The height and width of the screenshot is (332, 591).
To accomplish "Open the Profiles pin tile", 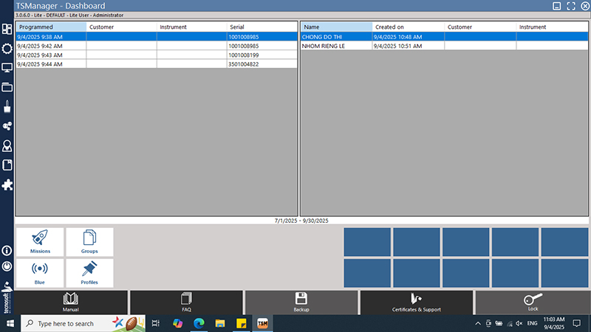I will point(89,272).
